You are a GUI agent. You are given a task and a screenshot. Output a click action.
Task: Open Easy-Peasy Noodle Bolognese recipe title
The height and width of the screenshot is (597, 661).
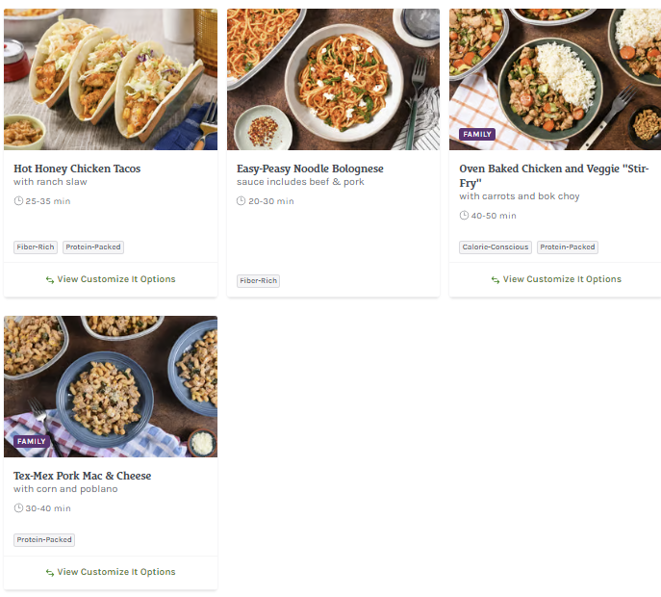(x=310, y=169)
